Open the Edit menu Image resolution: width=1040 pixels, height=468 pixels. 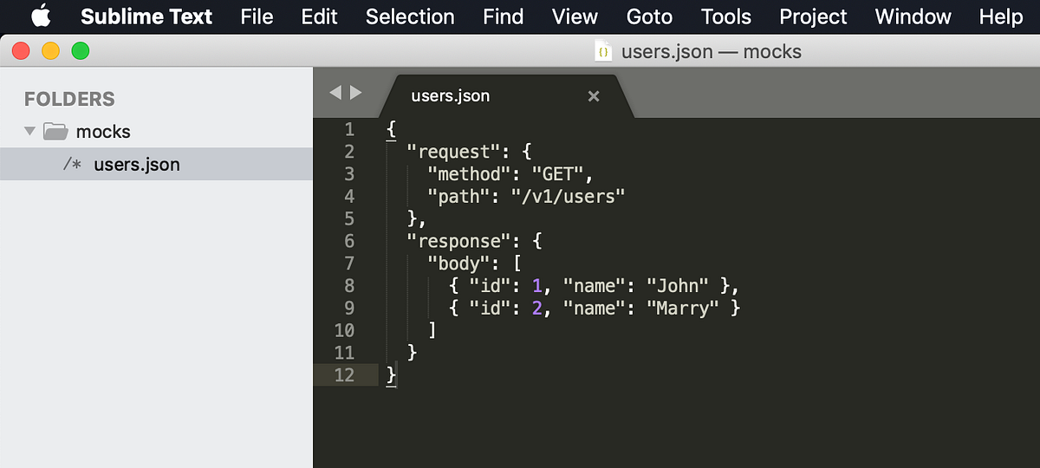pyautogui.click(x=319, y=16)
